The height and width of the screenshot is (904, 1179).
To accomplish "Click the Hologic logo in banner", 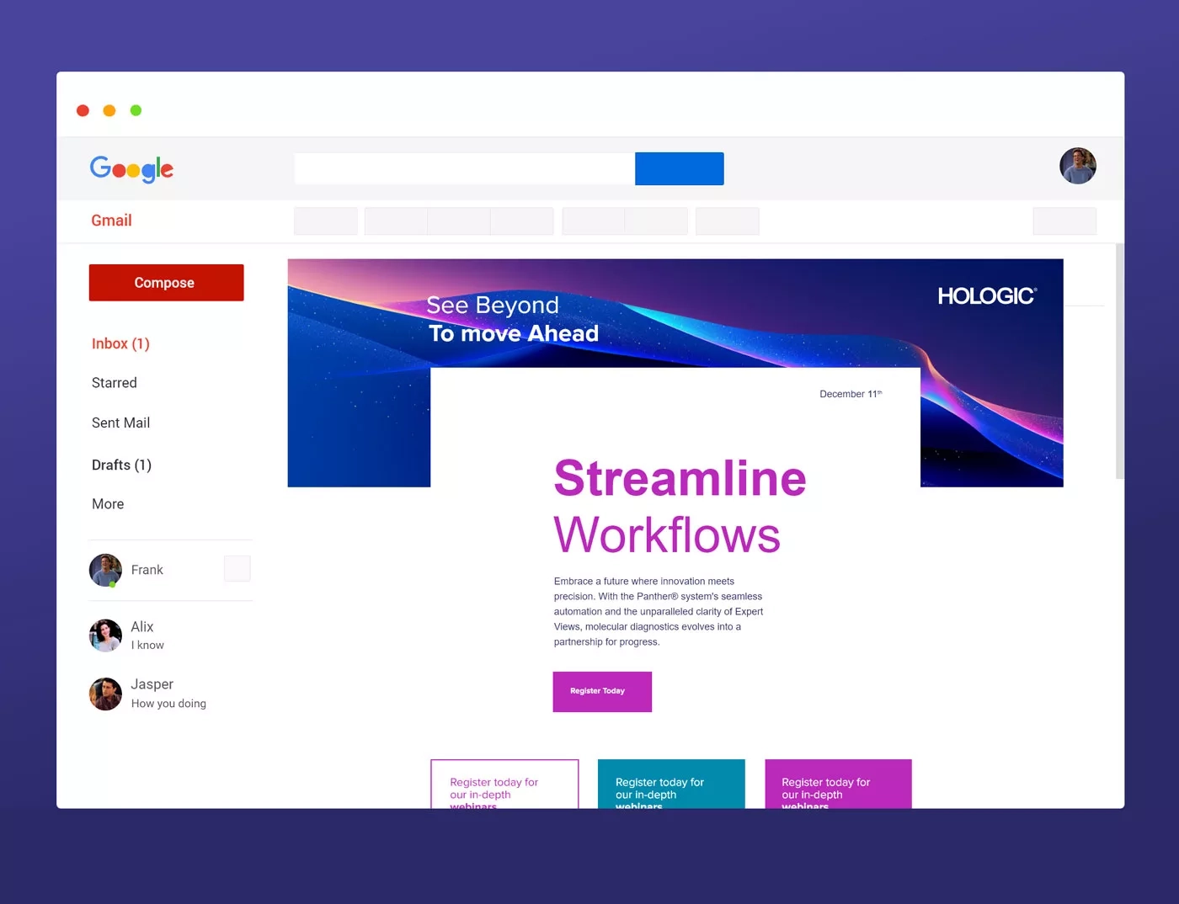I will tap(987, 296).
